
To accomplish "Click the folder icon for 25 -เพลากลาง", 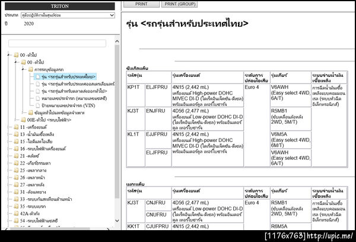I will (16, 170).
